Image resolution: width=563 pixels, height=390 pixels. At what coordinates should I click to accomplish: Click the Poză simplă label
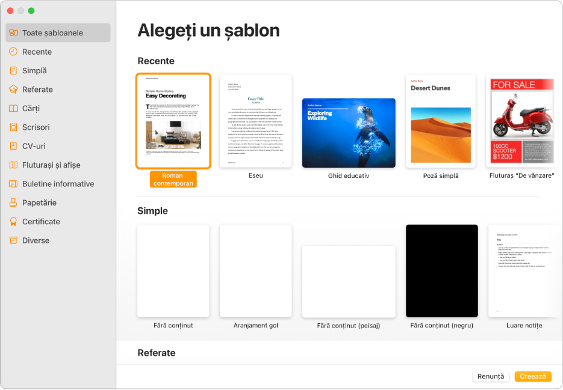coord(441,175)
